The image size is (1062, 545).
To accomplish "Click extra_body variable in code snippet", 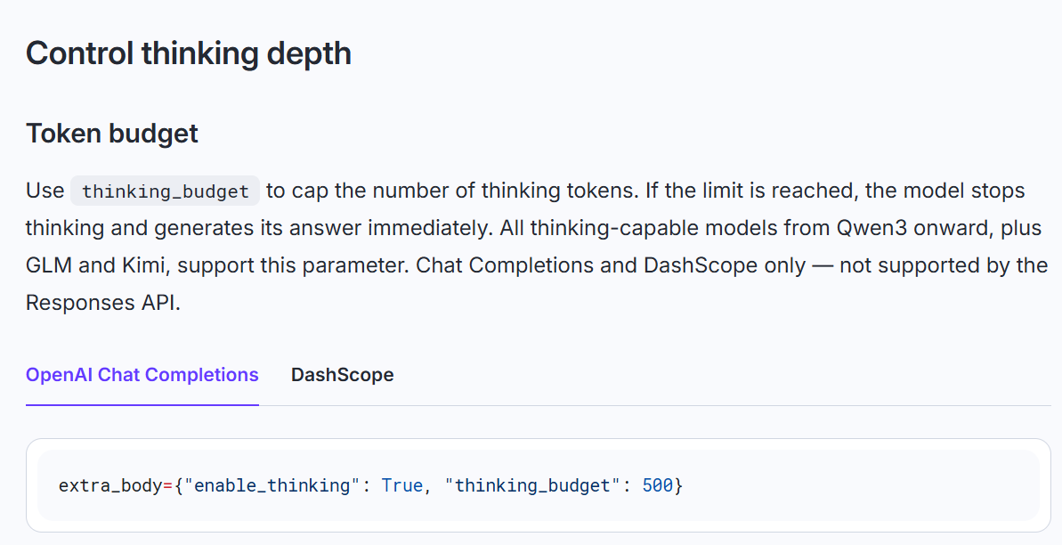I will [x=110, y=485].
